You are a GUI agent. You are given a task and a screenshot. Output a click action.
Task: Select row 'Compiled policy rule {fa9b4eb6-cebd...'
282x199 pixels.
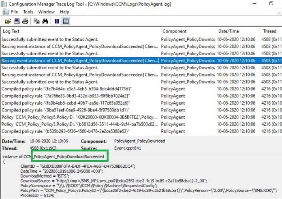141,103
